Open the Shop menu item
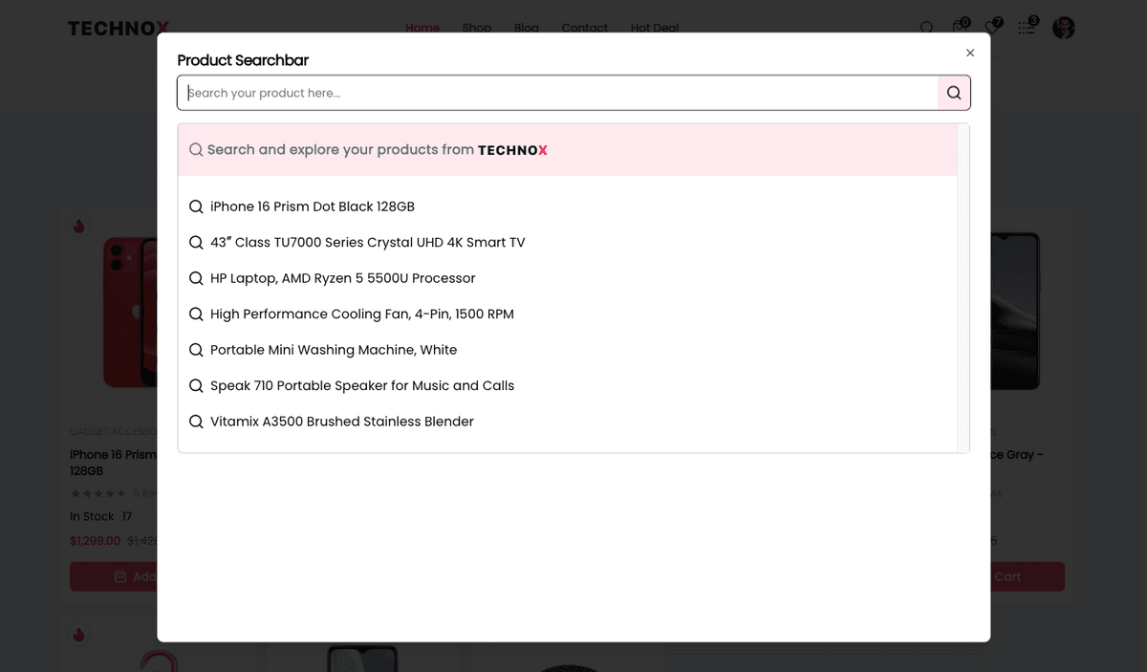This screenshot has height=672, width=1147. point(476,28)
